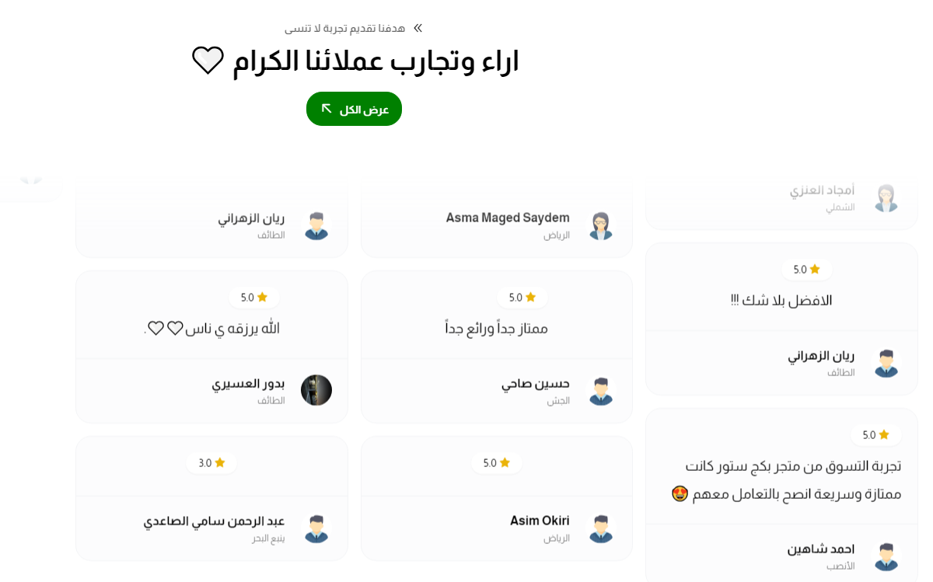Click عبد الرحمن سامي الصاعدي's avatar icon
The width and height of the screenshot is (933, 582).
point(316,528)
